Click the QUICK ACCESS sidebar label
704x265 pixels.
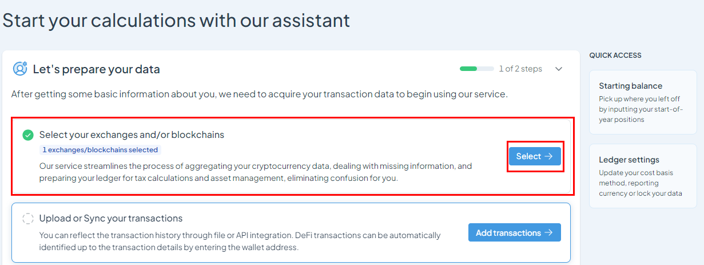tap(615, 56)
